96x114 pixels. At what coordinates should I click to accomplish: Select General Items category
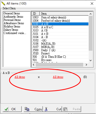[12, 13]
